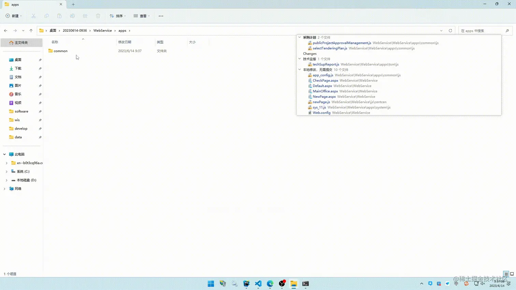Switch to large thumbnails view at bottom right
This screenshot has height=290, width=516.
pyautogui.click(x=512, y=274)
